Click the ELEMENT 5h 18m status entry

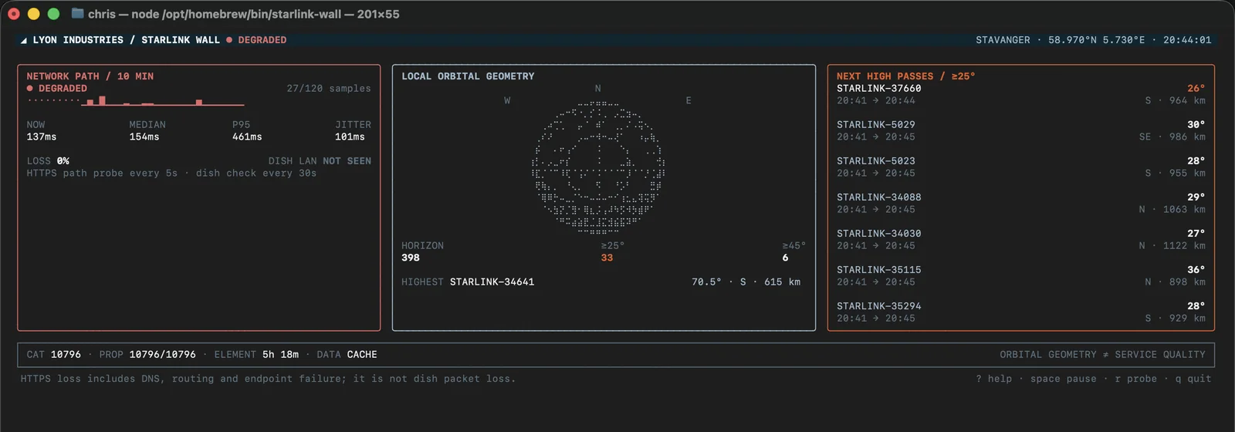point(256,355)
